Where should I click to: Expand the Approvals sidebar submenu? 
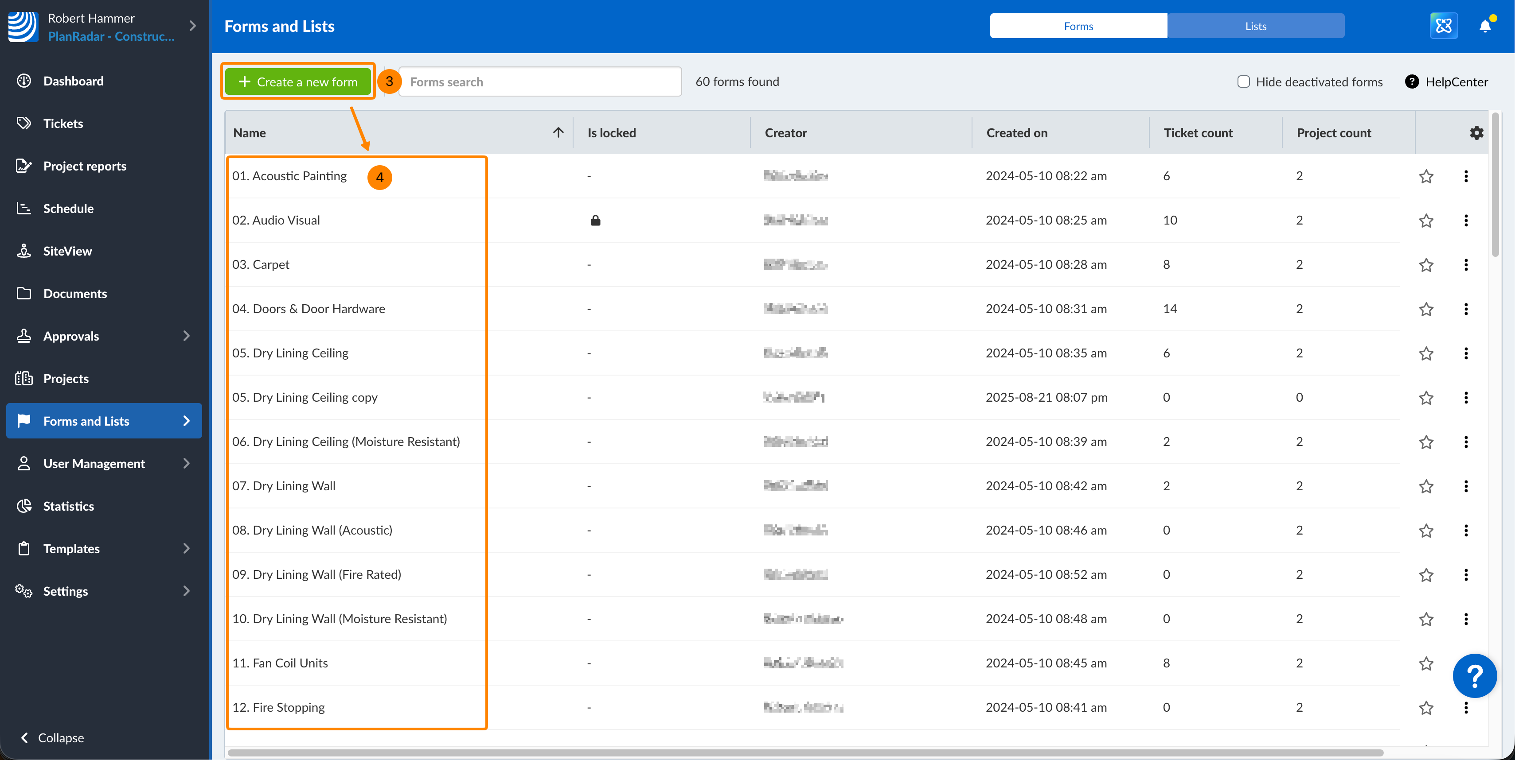coord(187,336)
